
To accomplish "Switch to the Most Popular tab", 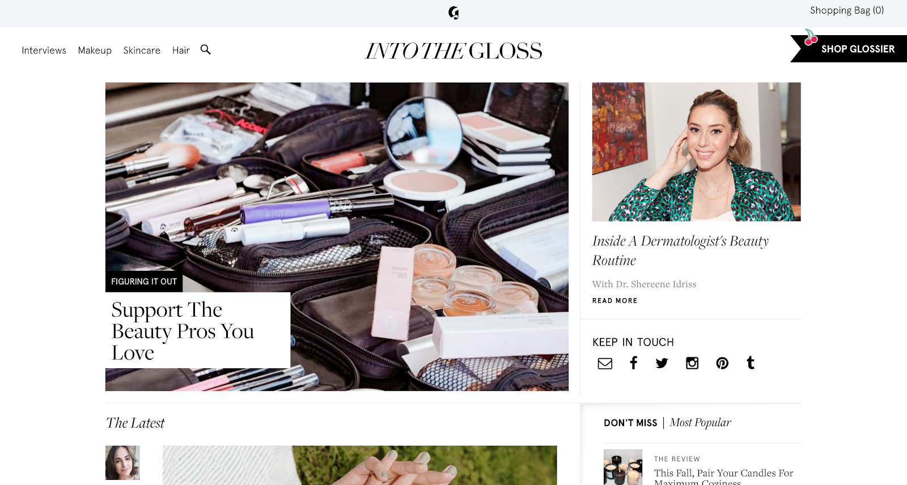I will (700, 422).
